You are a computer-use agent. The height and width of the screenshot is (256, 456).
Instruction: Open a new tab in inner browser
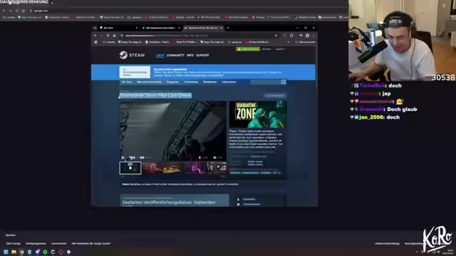pos(228,28)
